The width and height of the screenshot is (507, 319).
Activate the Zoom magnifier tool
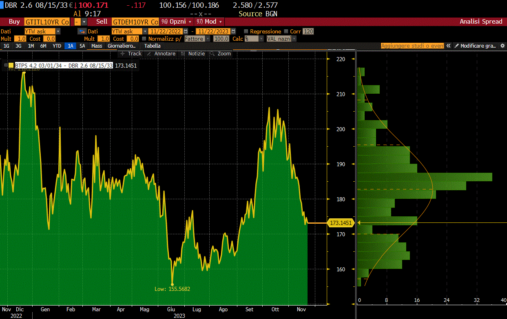220,54
